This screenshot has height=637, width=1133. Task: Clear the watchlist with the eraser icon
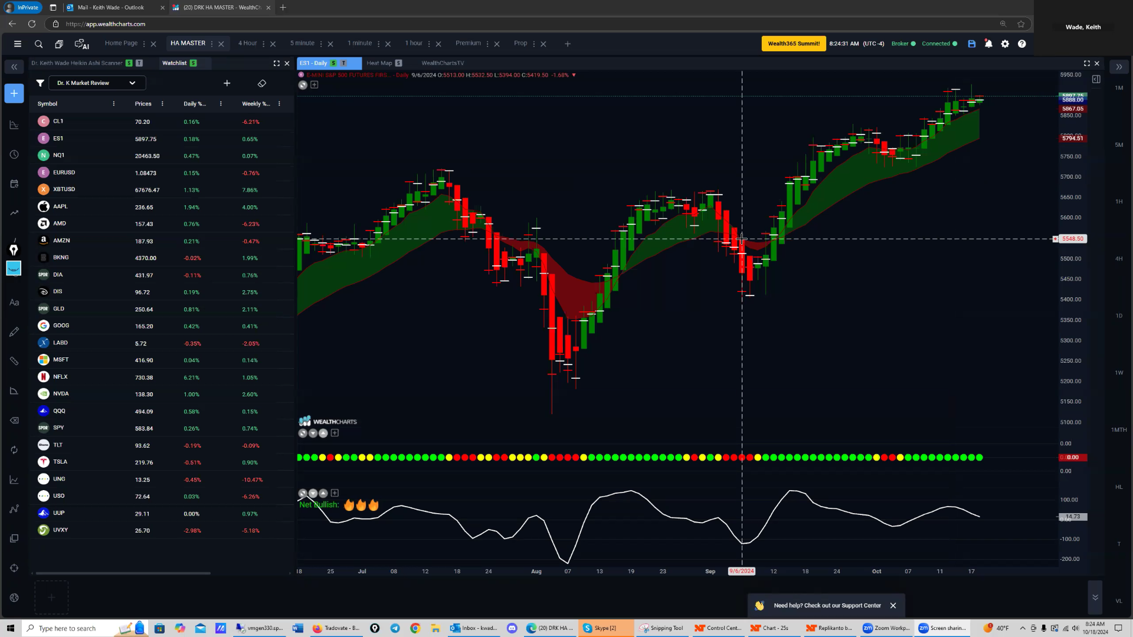(x=262, y=83)
